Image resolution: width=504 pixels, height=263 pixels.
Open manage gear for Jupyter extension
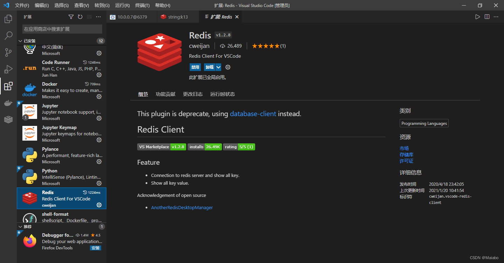coord(99,118)
